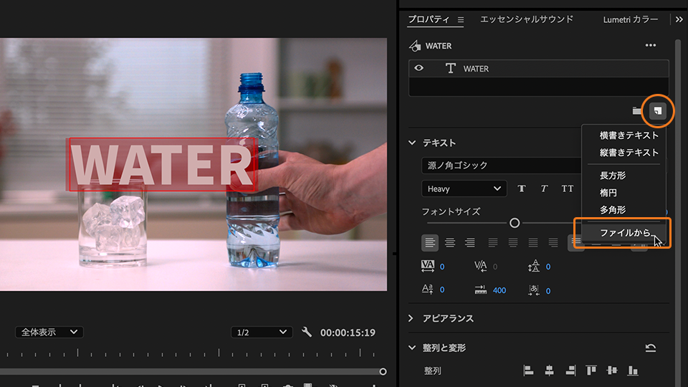The height and width of the screenshot is (387, 688).
Task: Reset Align and Transform settings
Action: [651, 348]
